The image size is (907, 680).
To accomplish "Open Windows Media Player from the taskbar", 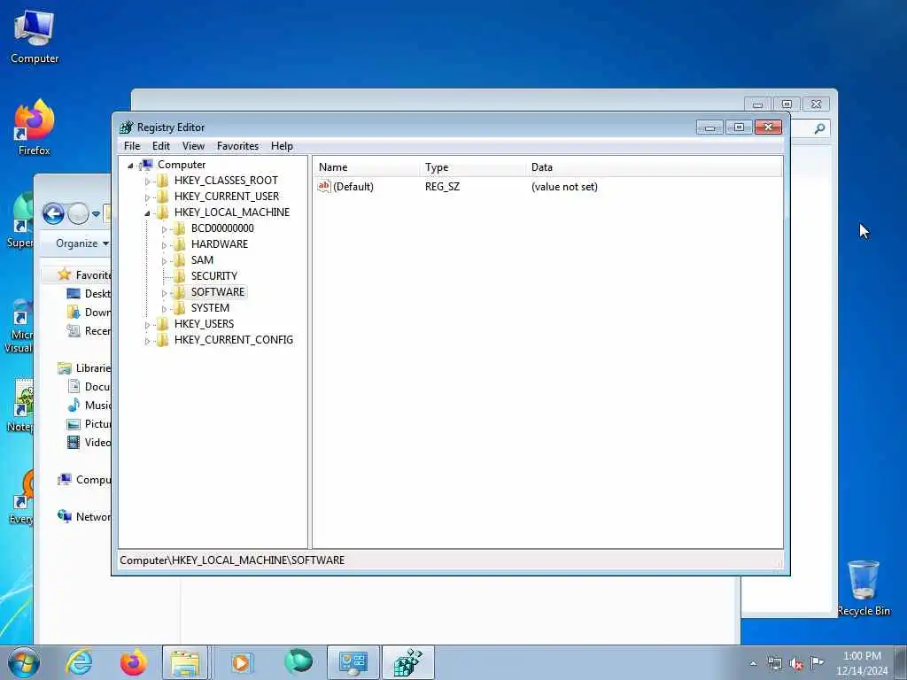I will (241, 662).
